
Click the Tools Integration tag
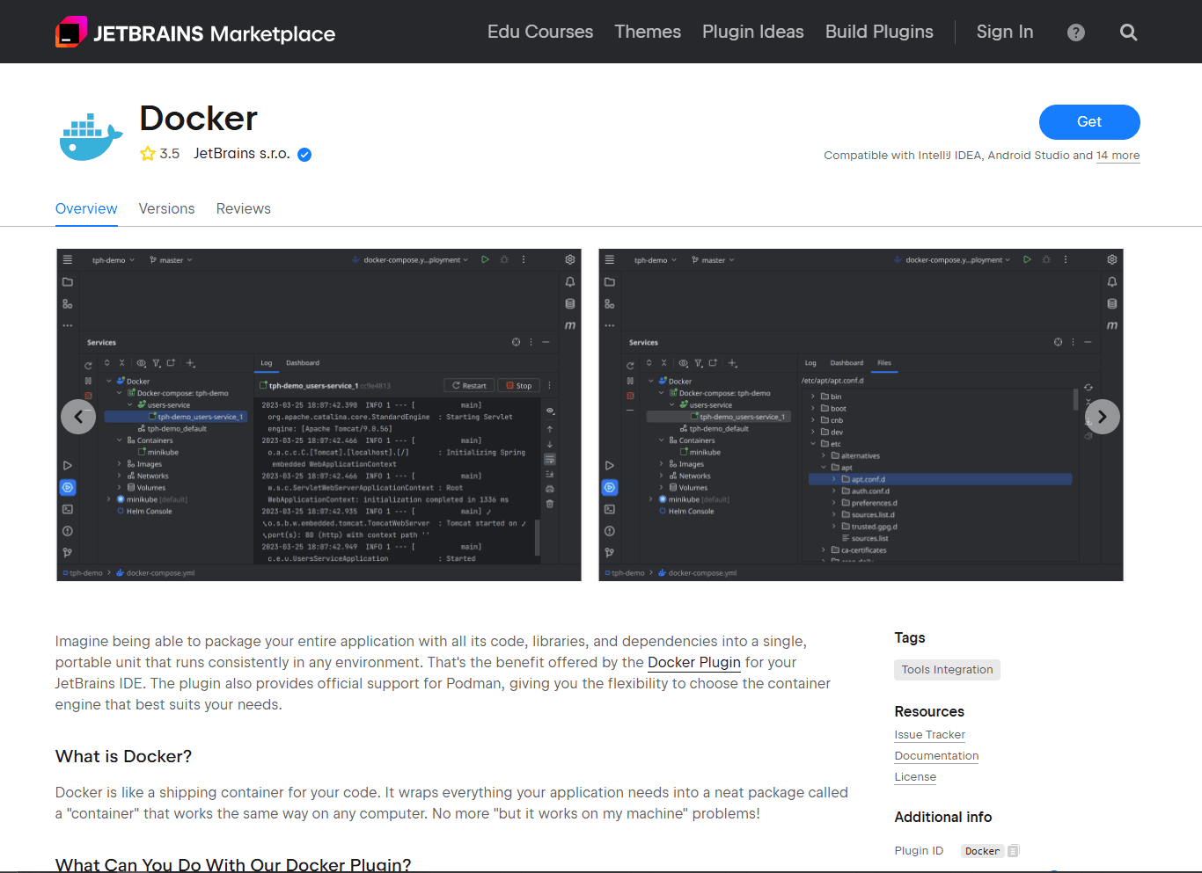pyautogui.click(x=947, y=670)
